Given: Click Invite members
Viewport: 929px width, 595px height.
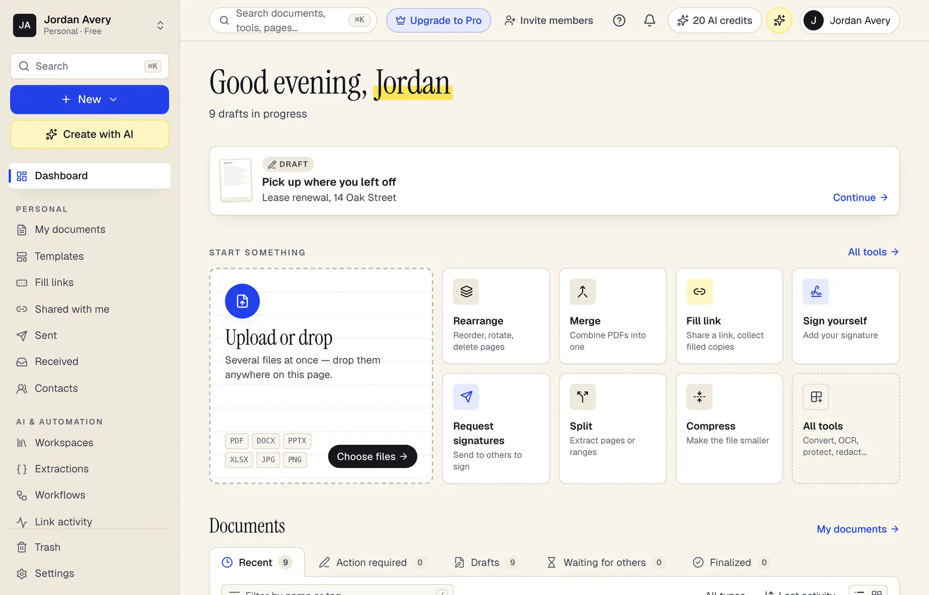Looking at the screenshot, I should click(x=549, y=21).
